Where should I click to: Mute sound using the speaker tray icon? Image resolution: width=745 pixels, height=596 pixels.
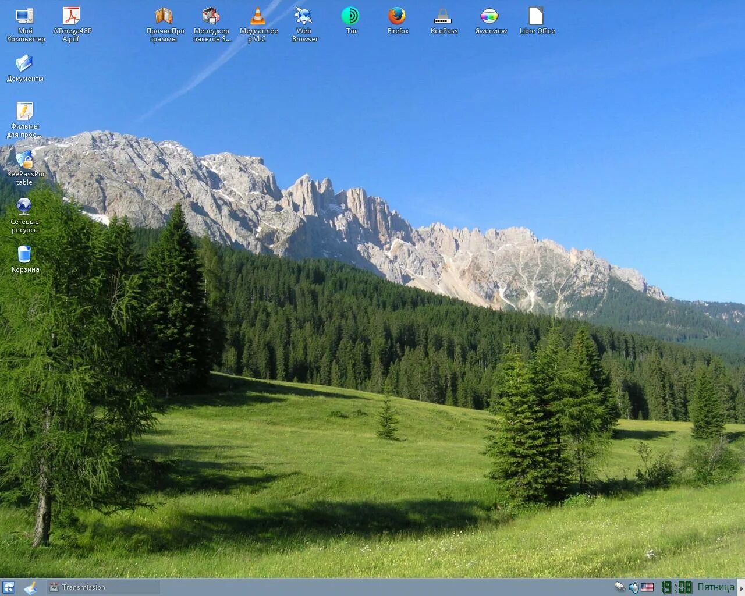pyautogui.click(x=633, y=587)
